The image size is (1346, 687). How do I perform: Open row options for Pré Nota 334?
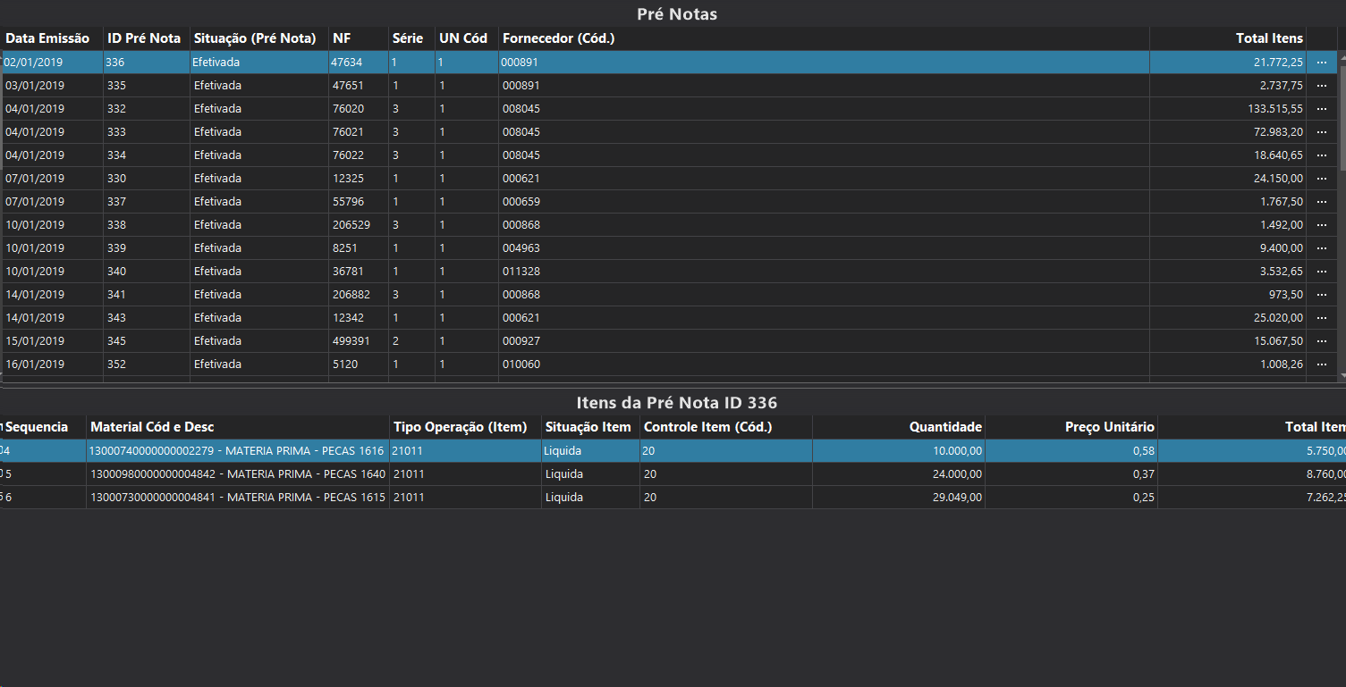(1322, 155)
